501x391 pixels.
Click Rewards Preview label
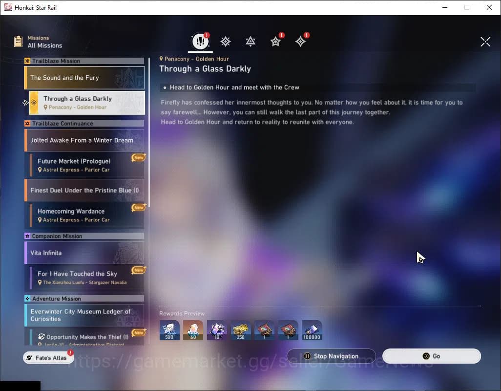click(x=182, y=313)
